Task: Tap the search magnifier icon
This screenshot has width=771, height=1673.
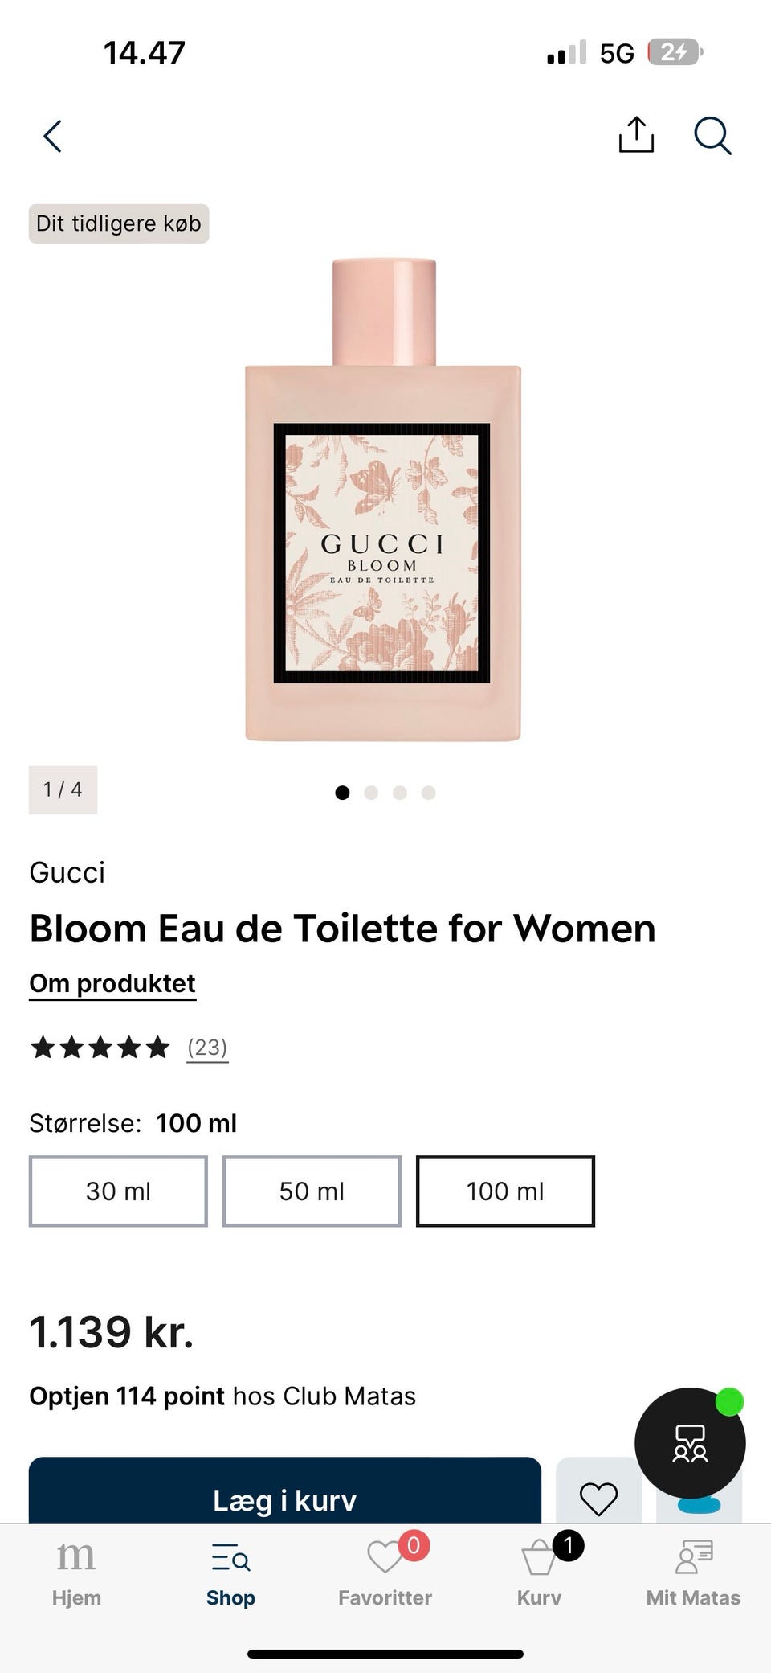Action: click(x=712, y=135)
